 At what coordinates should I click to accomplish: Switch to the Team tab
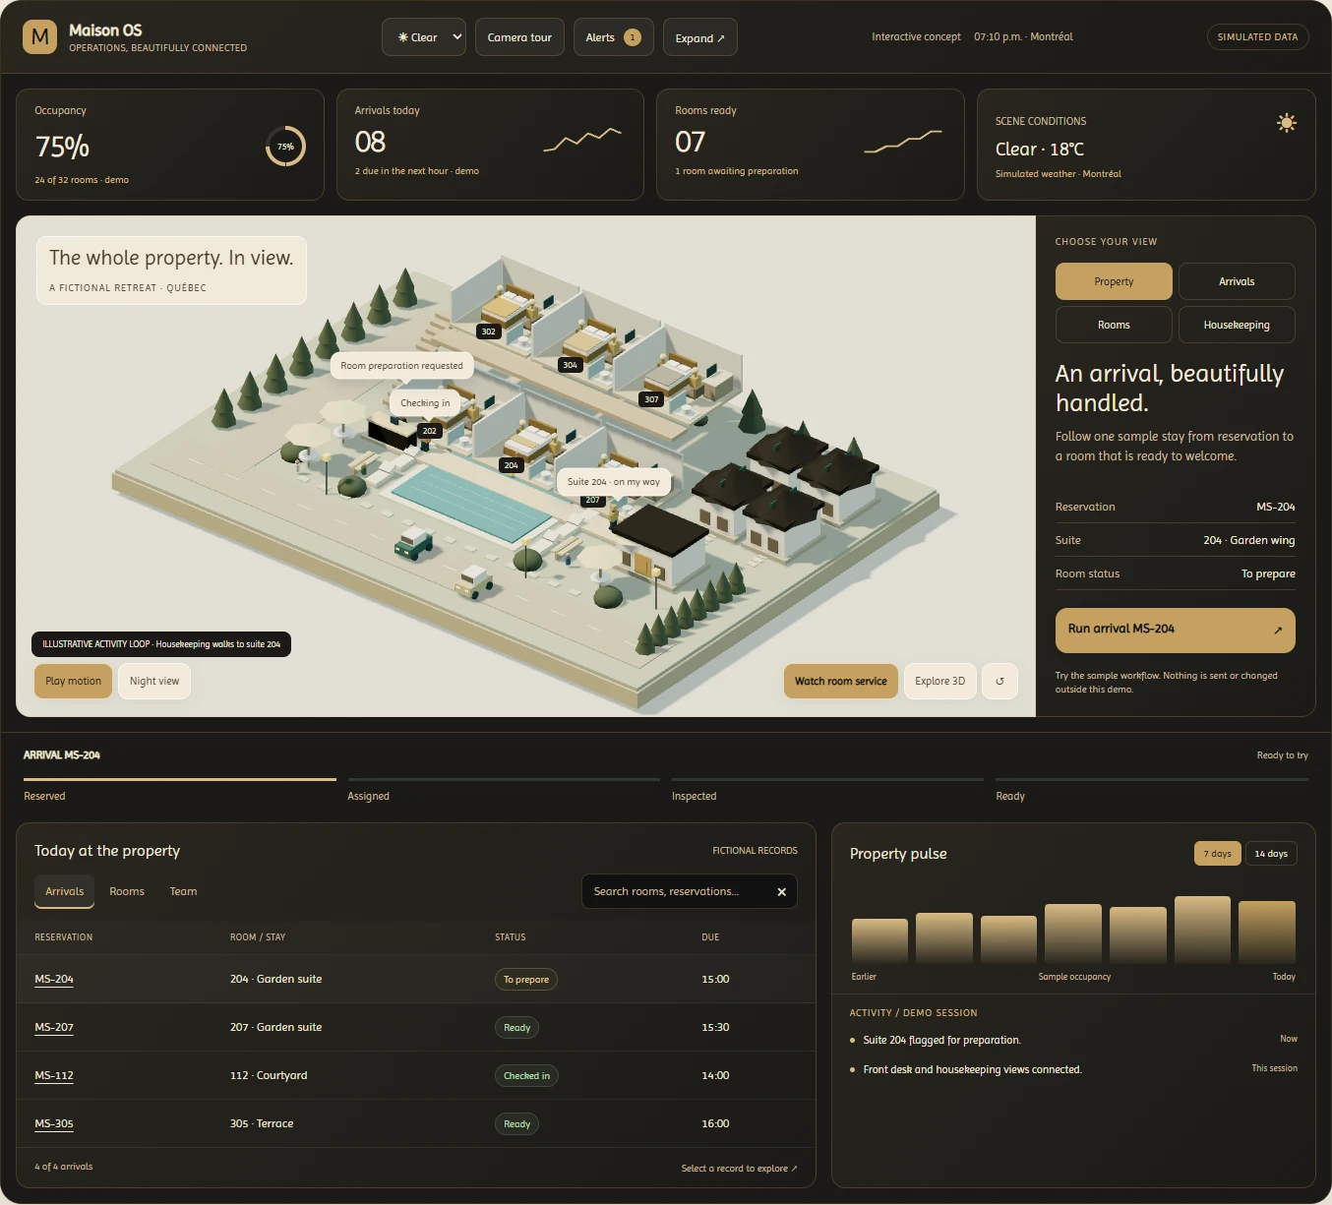point(183,891)
